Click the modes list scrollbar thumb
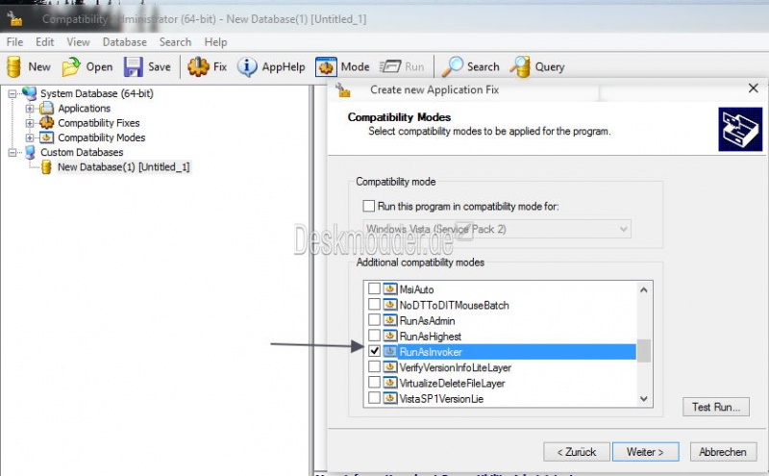 [x=644, y=351]
